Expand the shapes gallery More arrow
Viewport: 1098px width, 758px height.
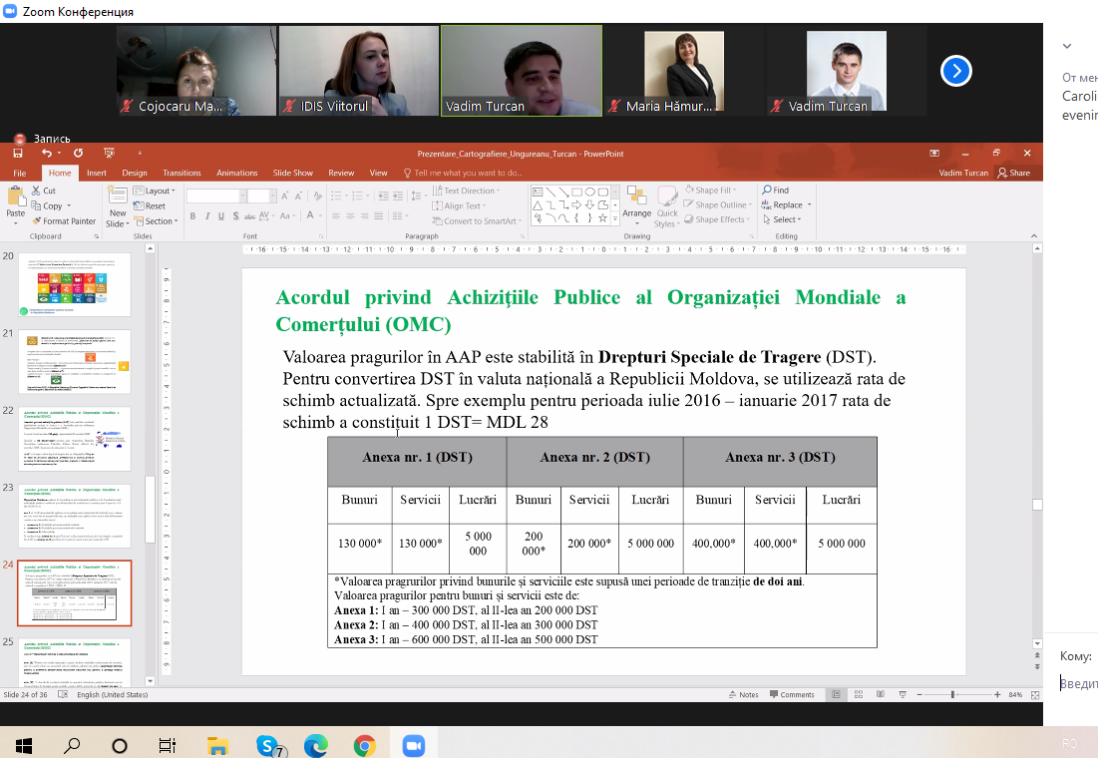(615, 219)
